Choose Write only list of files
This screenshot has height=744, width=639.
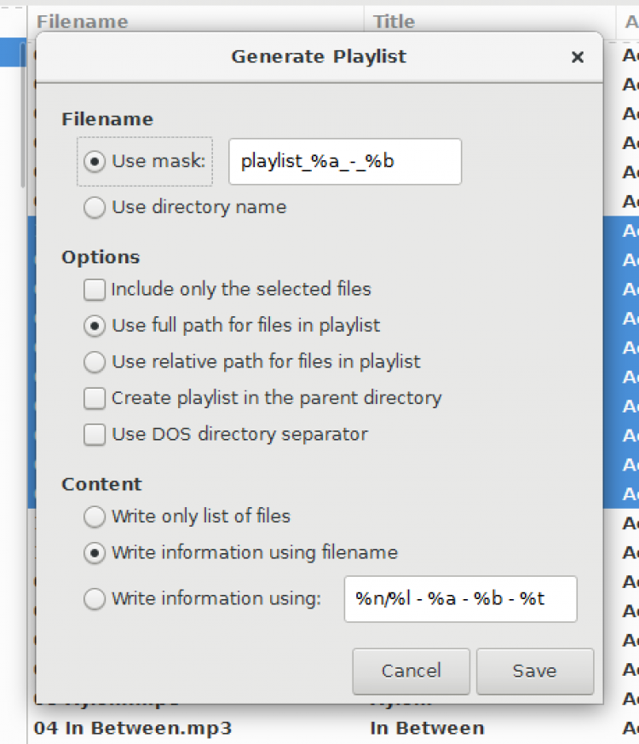point(96,516)
